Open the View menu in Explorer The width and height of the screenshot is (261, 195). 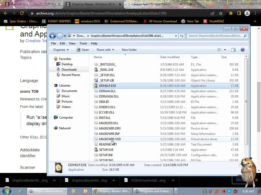point(72,43)
